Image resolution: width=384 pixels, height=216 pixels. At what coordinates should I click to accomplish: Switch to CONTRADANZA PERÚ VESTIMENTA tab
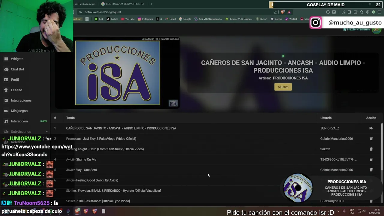coord(123,4)
